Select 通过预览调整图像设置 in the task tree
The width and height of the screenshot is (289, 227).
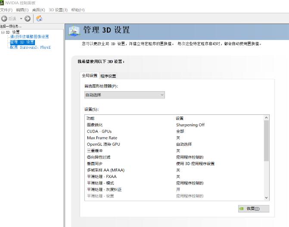click(x=29, y=37)
